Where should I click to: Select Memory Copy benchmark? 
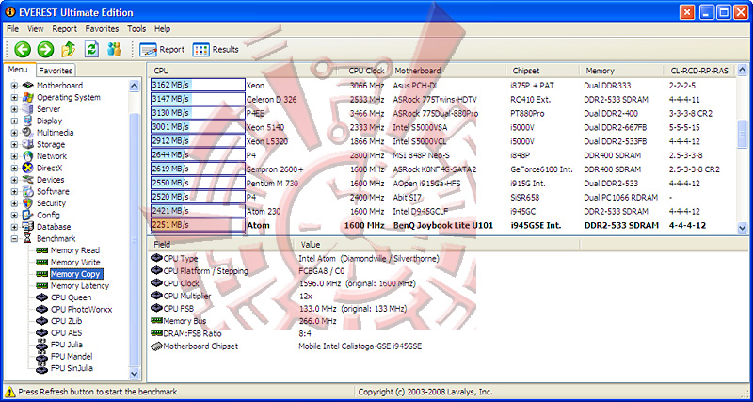click(x=75, y=274)
